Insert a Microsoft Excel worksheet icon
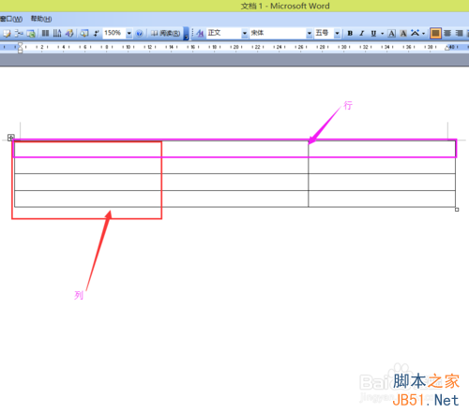Screen dimensions: 469x413 tap(31, 33)
